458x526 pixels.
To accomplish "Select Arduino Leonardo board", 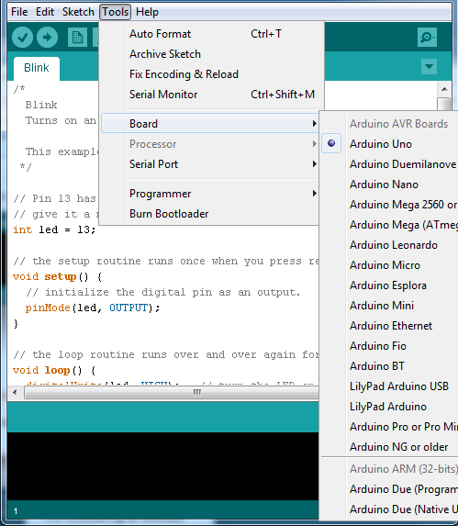I will click(x=389, y=245).
